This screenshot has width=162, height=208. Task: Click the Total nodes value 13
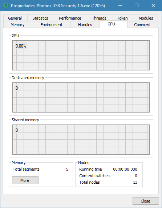pos(135,182)
